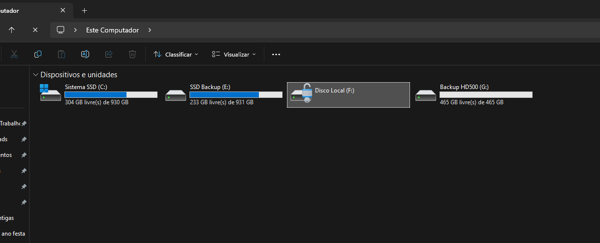Screen dimensions: 600x243
Task: Click Este Computador breadcrumb
Action: coord(112,30)
